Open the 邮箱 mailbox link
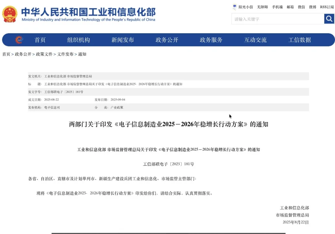The width and height of the screenshot is (335, 234). [290, 7]
